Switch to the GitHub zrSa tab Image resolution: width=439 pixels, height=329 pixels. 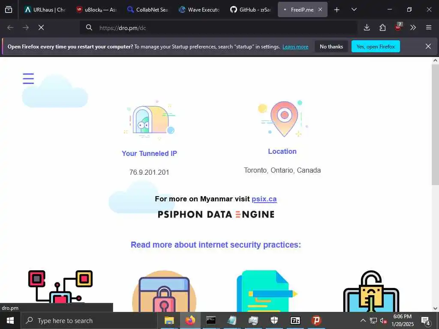250,9
